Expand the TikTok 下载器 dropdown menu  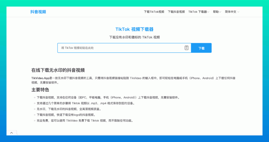[x=199, y=12]
